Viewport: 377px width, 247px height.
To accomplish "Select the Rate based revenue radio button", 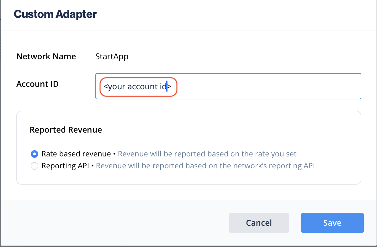I will point(35,154).
